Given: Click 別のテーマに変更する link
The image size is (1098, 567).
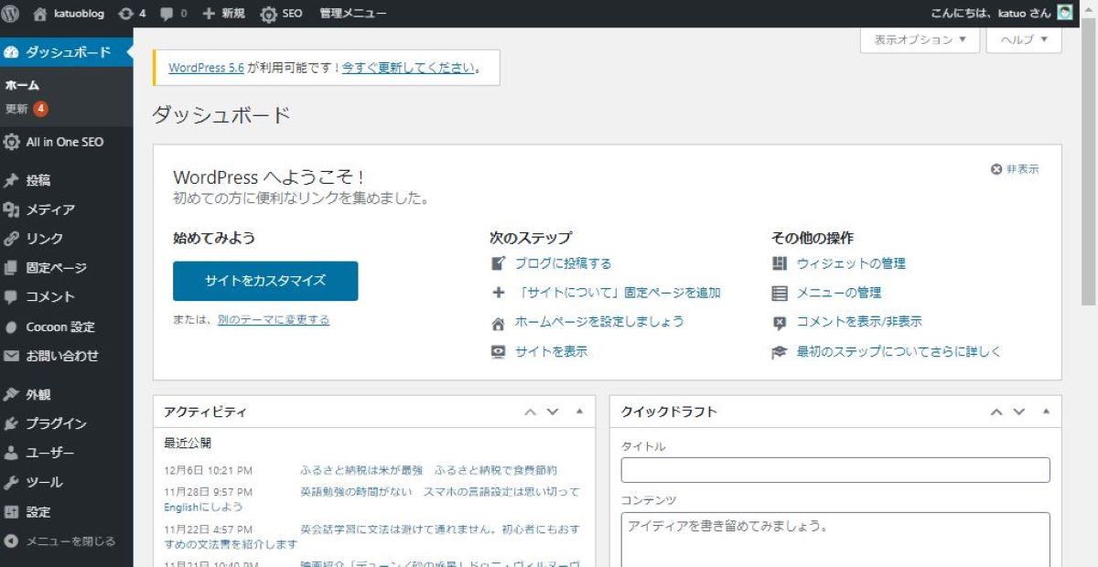Looking at the screenshot, I should click(x=274, y=320).
